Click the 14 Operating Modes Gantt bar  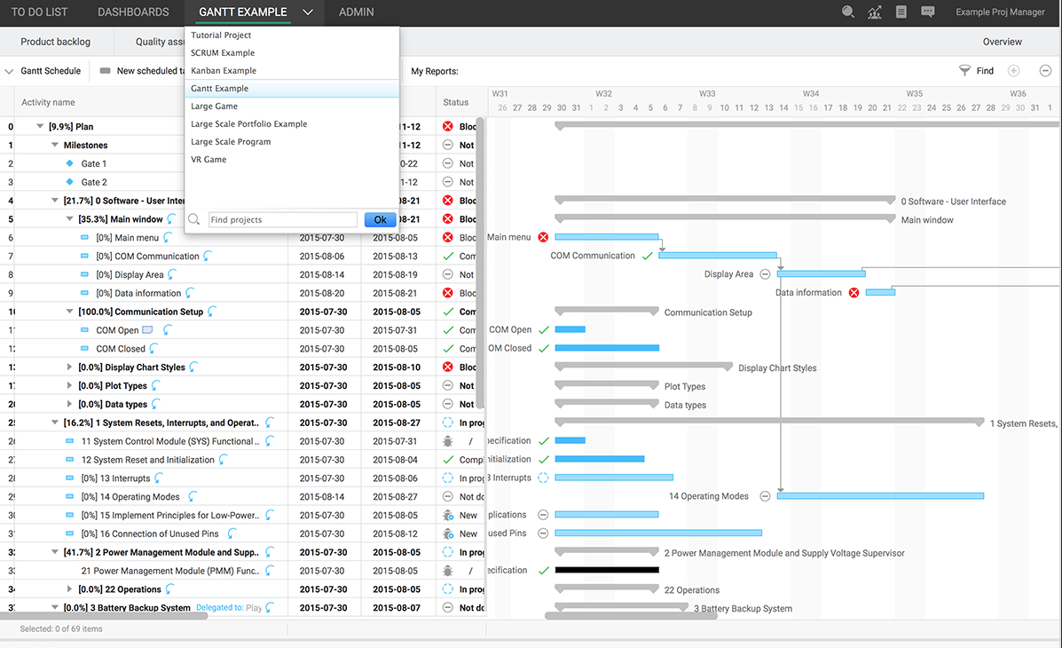(x=880, y=496)
